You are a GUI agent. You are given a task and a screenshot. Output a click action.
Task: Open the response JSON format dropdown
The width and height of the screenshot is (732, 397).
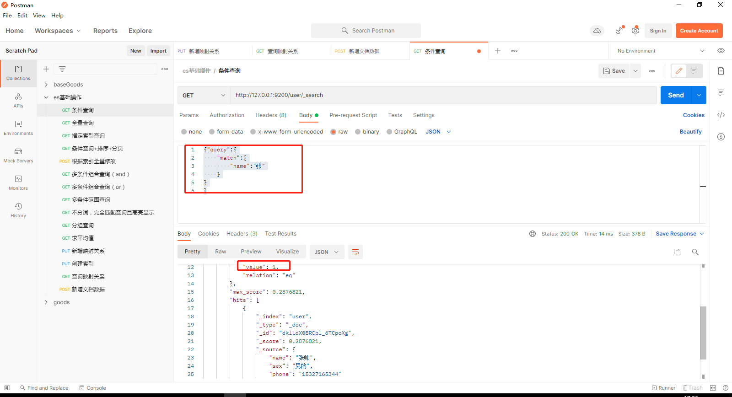(x=327, y=252)
